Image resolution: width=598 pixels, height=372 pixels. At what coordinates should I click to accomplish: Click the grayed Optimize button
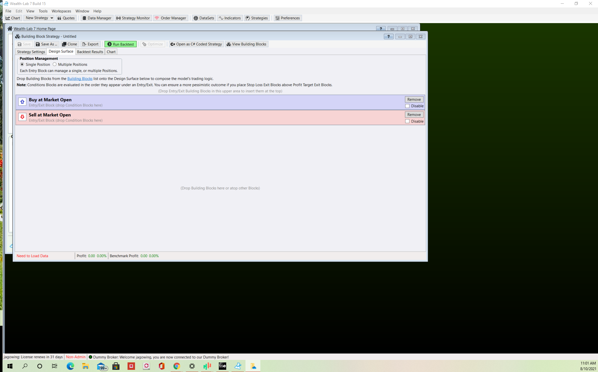(153, 44)
